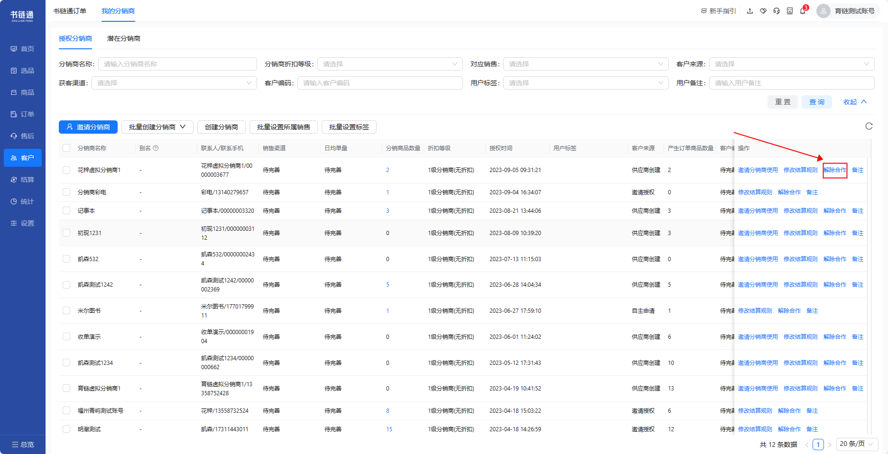Viewport: 888px width, 454px height.
Task: Click 邀请分销商 button
Action: click(x=88, y=127)
